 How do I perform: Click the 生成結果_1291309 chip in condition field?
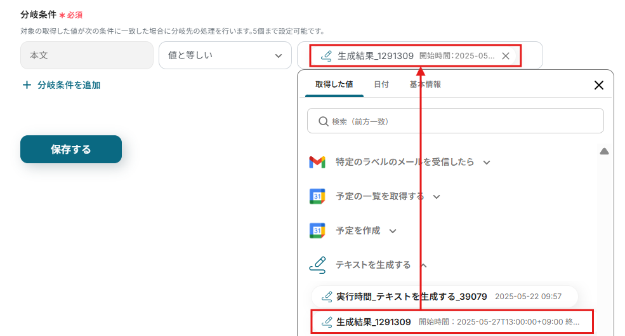point(416,56)
